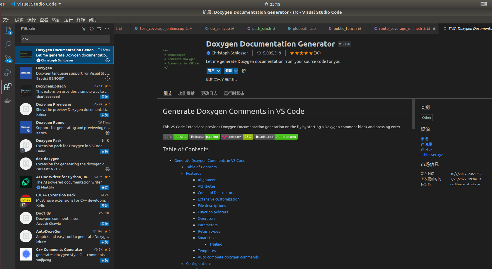Click the 5,005,319 install count

[x=269, y=53]
